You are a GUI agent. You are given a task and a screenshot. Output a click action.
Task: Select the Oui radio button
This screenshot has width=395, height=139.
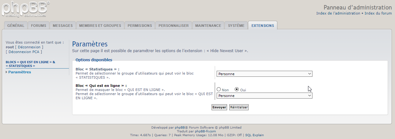click(x=237, y=90)
